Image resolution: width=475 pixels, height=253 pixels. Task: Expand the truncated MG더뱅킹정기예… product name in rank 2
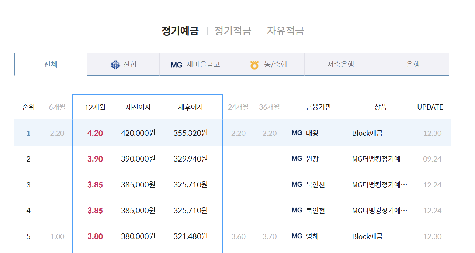tap(380, 159)
